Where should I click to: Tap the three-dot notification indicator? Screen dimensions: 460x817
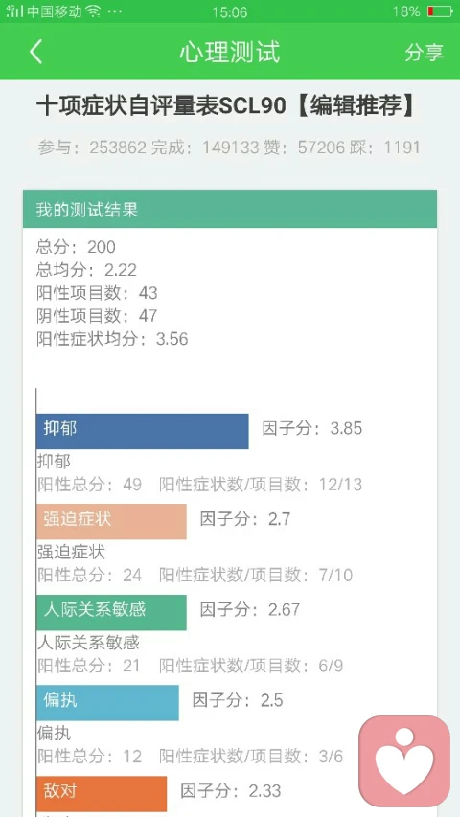pyautogui.click(x=114, y=12)
